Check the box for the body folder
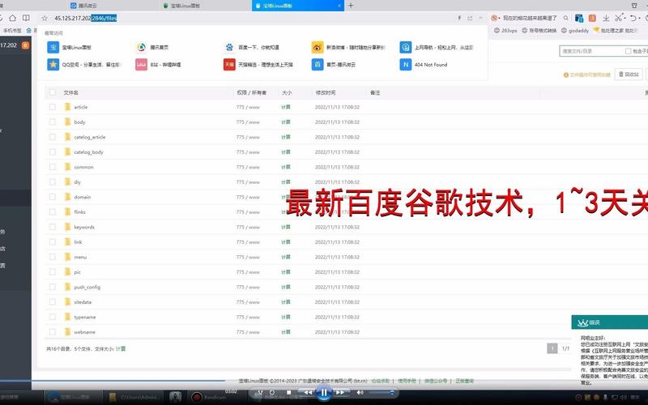This screenshot has height=405, width=648. point(53,122)
